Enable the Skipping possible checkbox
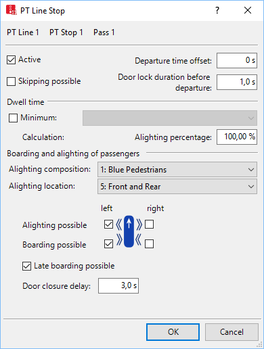Screen dimensions: 264x349 [11, 81]
